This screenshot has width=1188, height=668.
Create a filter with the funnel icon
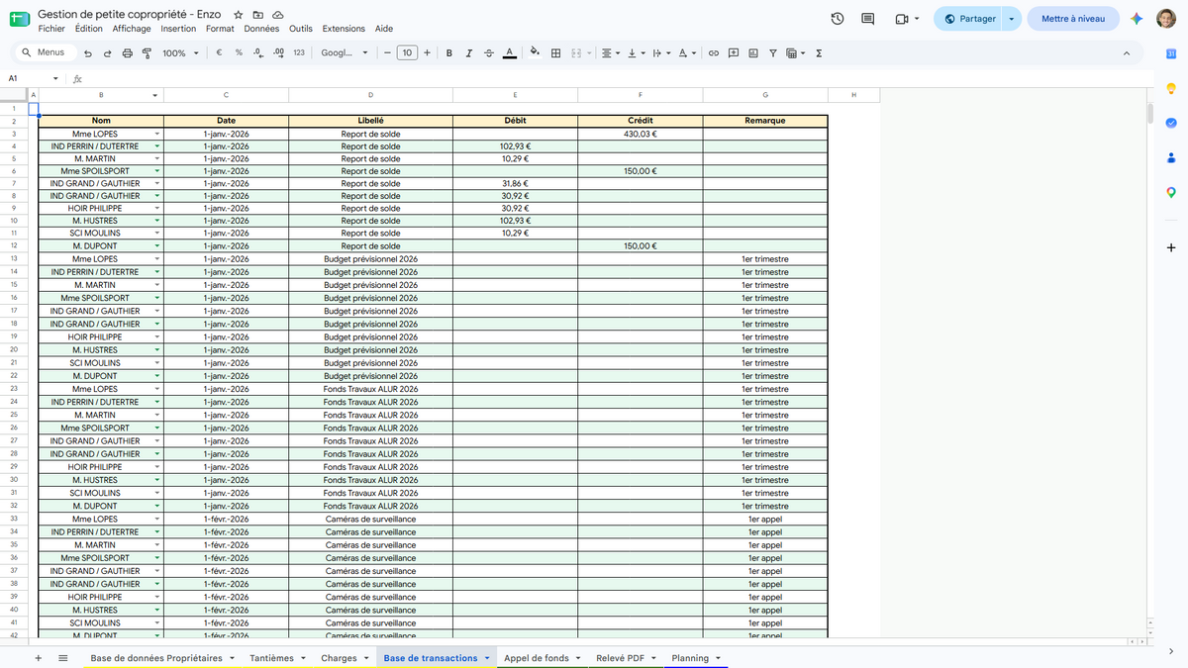click(x=773, y=53)
